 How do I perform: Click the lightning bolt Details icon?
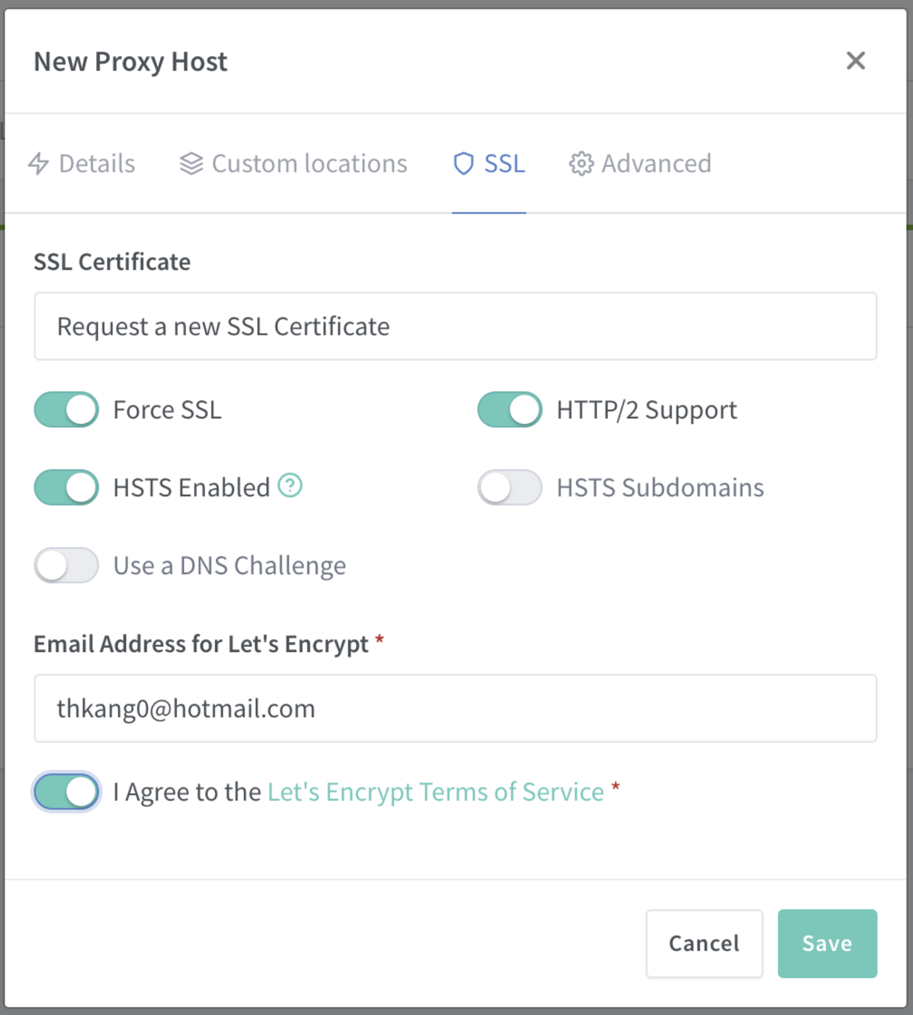pos(38,163)
